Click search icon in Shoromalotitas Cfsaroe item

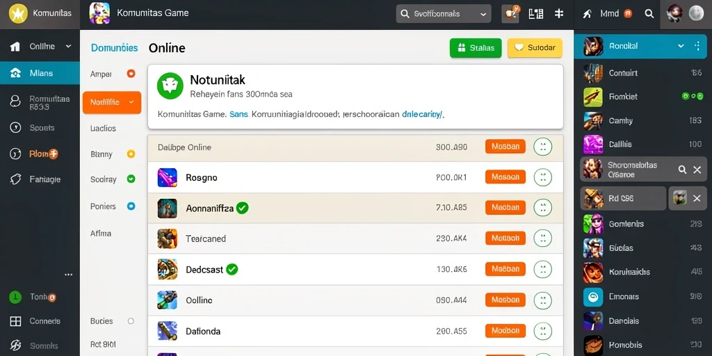pyautogui.click(x=682, y=170)
